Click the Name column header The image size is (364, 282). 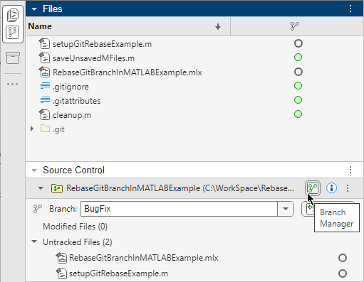pos(40,26)
